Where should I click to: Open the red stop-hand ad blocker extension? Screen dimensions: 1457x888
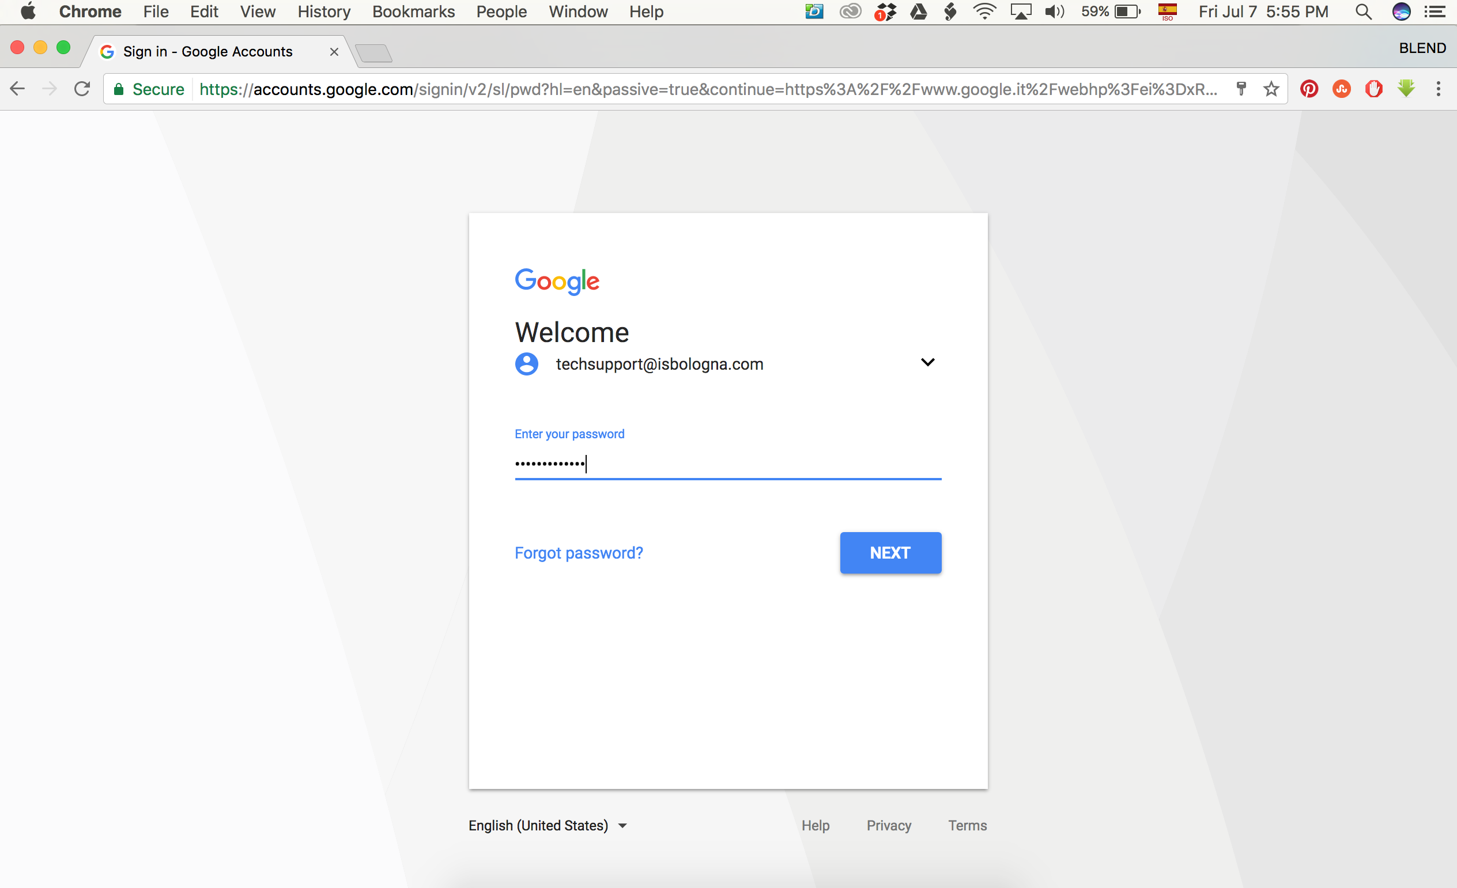pos(1373,89)
